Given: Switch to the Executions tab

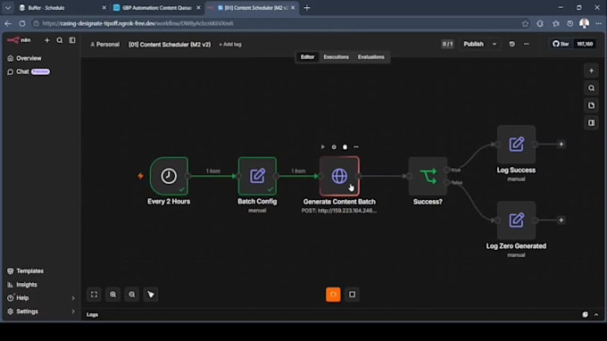Looking at the screenshot, I should (336, 57).
